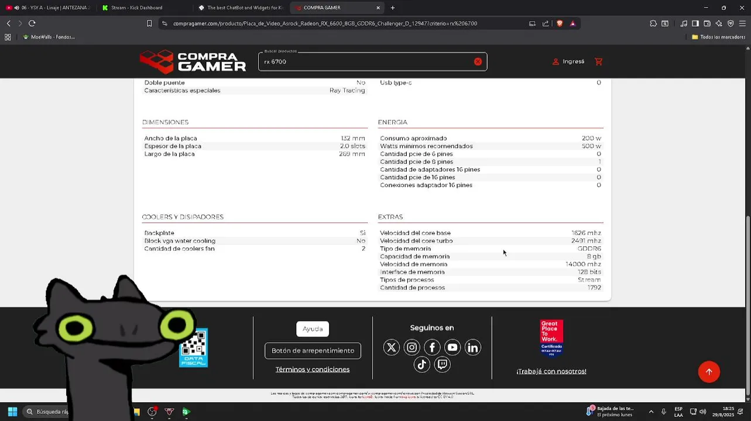This screenshot has width=751, height=421.
Task: Open OBS Studio from the taskbar
Action: pyautogui.click(x=152, y=412)
